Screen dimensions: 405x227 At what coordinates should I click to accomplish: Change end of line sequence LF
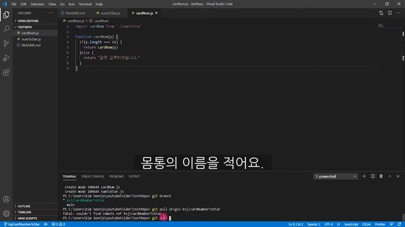click(x=339, y=224)
